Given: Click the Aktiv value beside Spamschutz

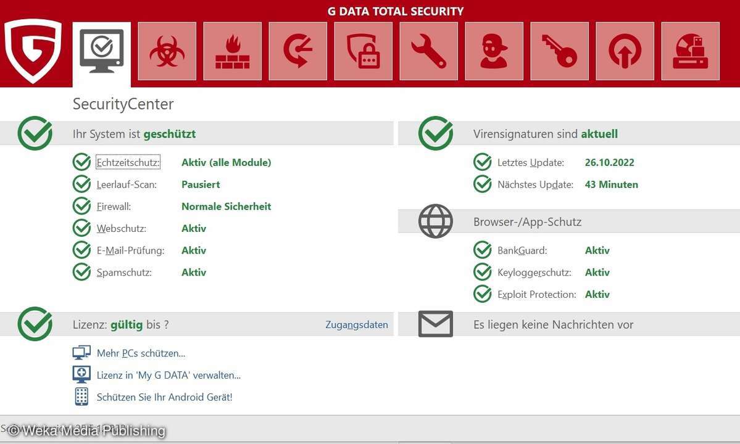Looking at the screenshot, I should click(x=194, y=273).
